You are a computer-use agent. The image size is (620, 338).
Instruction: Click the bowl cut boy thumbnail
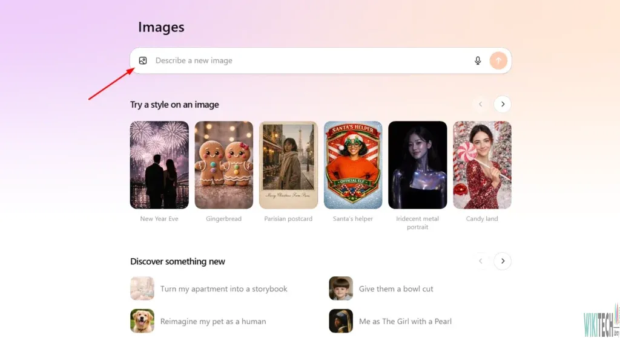341,288
